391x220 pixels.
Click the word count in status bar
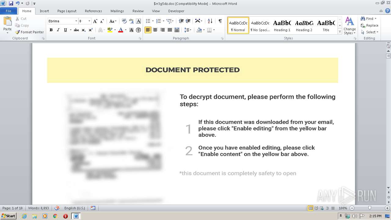(38, 208)
